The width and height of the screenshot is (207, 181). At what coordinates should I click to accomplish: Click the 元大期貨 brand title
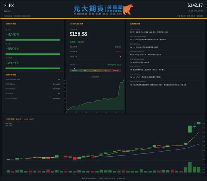89,9
